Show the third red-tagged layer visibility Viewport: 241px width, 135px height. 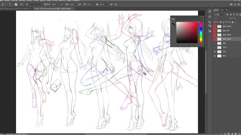click(215, 35)
